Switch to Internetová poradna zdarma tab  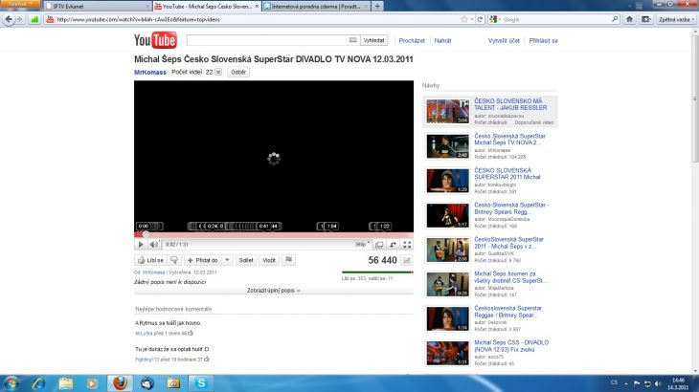[x=316, y=7]
